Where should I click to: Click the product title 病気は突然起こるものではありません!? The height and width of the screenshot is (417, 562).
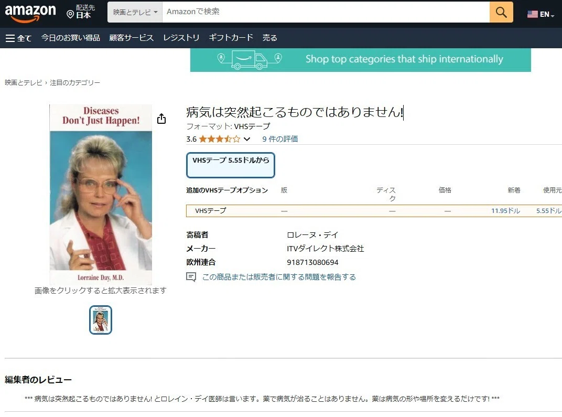295,112
